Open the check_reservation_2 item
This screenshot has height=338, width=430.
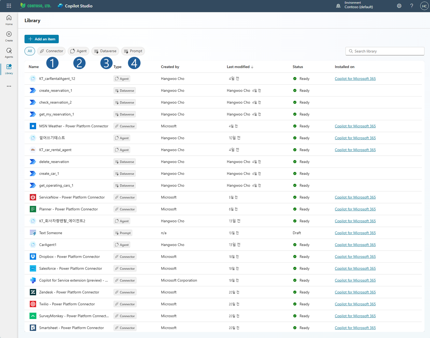coord(55,102)
